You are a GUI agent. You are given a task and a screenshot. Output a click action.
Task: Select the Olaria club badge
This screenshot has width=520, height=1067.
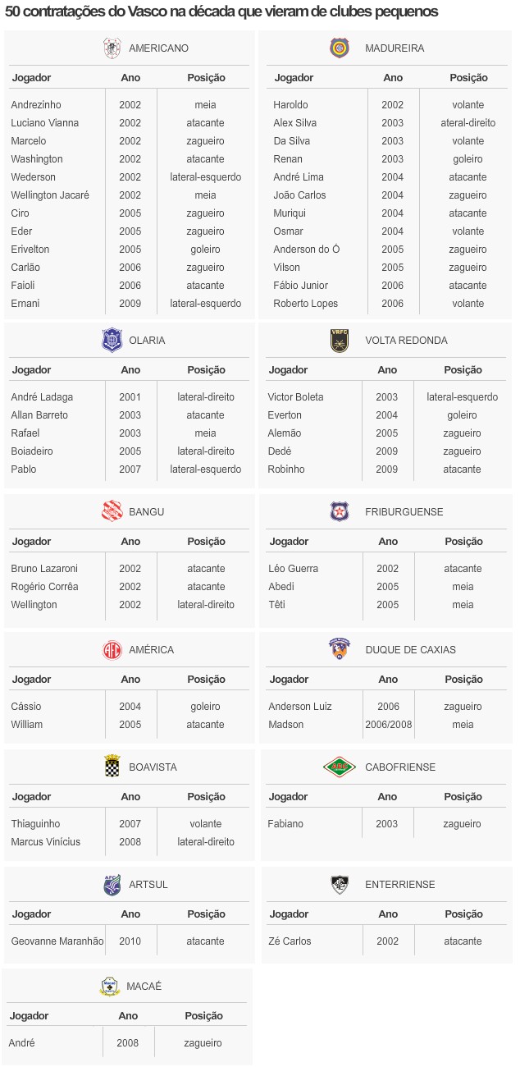112,341
